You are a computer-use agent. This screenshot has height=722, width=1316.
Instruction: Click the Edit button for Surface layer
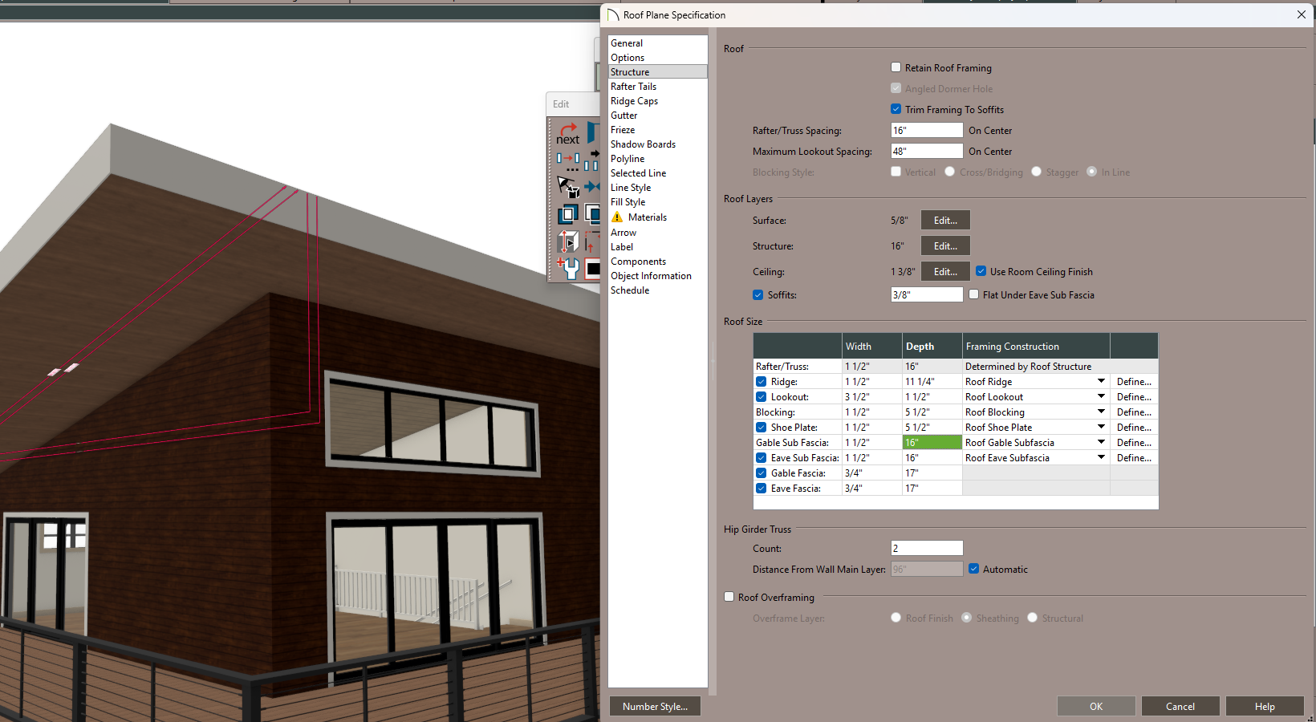point(944,221)
